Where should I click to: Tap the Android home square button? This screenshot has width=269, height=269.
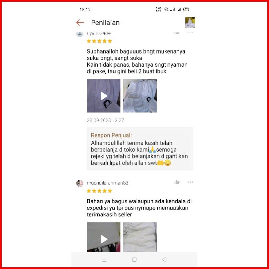click(134, 260)
